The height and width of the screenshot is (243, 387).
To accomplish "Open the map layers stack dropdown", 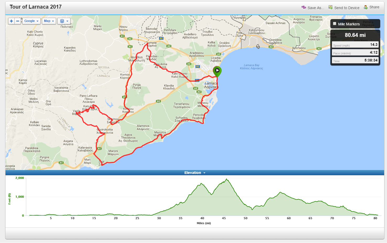I will click(64, 21).
